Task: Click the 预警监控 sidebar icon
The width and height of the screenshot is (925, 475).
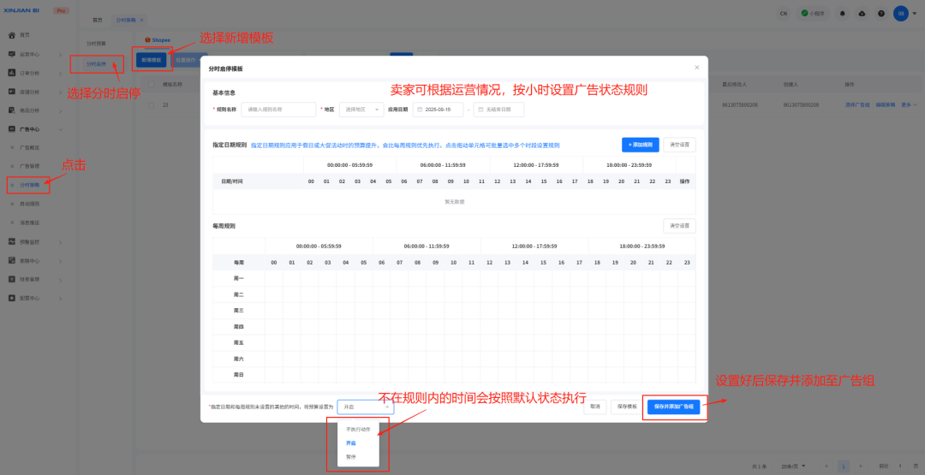Action: pos(12,241)
